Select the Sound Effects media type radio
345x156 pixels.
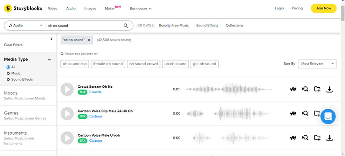(8, 80)
